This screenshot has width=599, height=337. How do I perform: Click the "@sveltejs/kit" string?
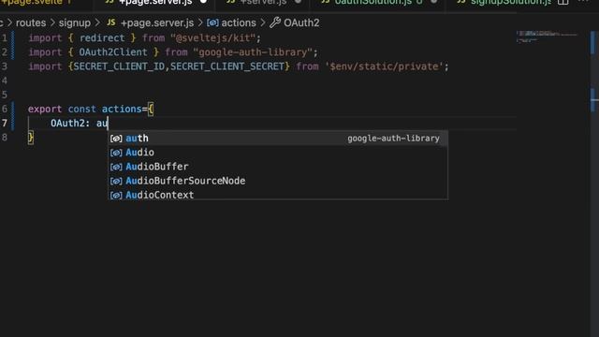coord(213,38)
